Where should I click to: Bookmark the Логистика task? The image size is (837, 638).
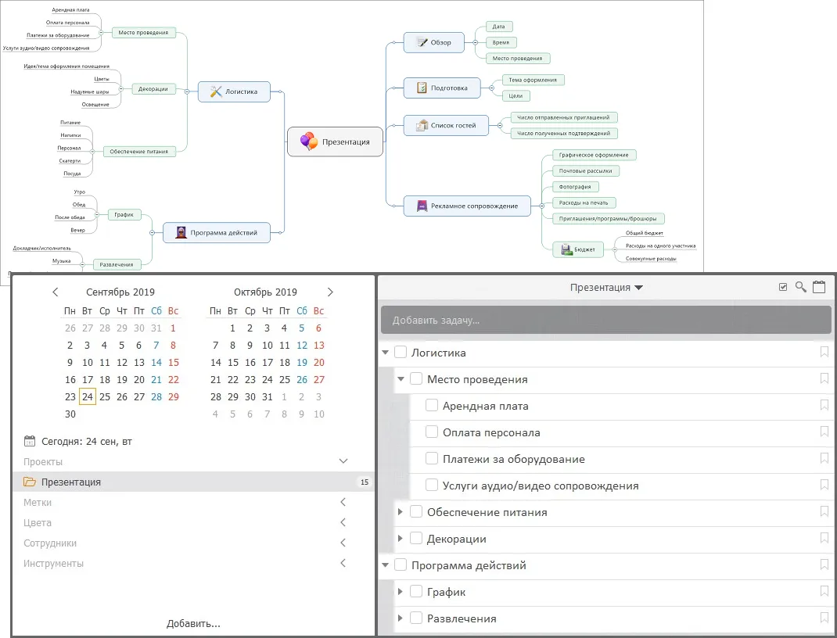[x=824, y=353]
